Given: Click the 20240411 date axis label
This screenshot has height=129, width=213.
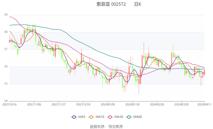Looking at the screenshot, I should pyautogui.click(x=204, y=104).
